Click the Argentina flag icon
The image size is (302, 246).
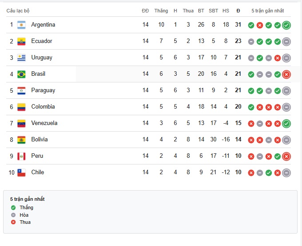(x=21, y=25)
